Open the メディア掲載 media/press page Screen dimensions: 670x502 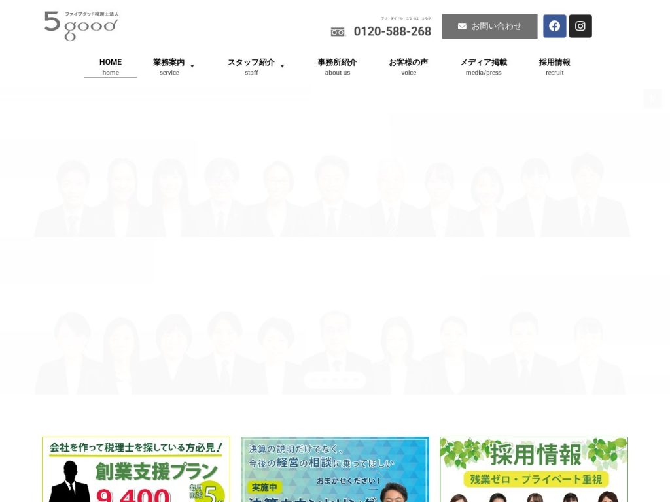pyautogui.click(x=484, y=67)
